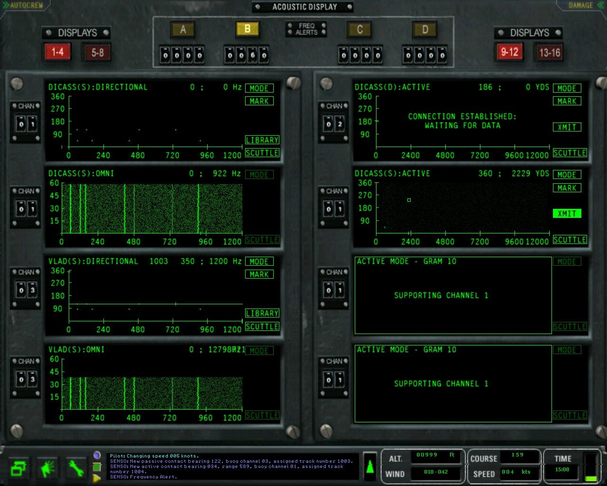Click MARK on the DICASS(S):ACTIVE display
The image size is (607, 486).
pos(567,188)
